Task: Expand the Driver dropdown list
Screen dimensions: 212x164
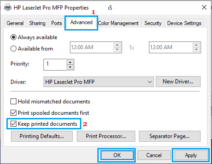Action: (x=149, y=82)
